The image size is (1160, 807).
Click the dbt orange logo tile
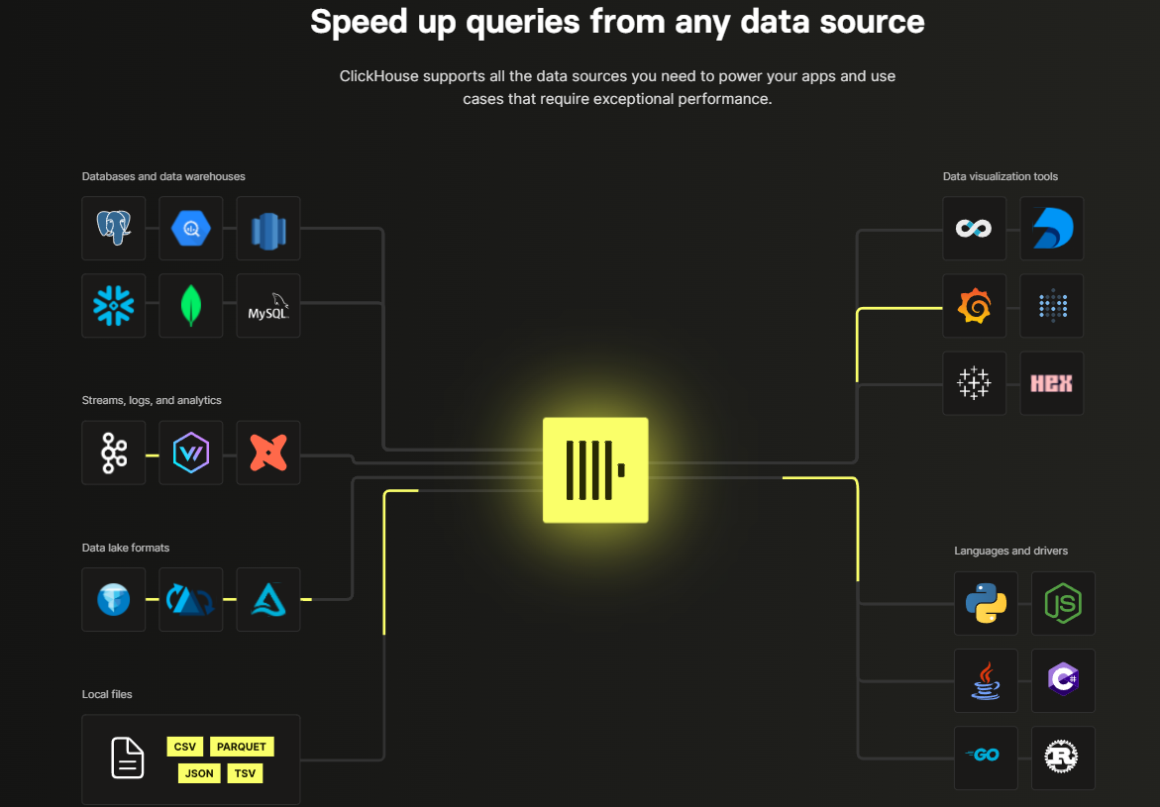coord(267,453)
